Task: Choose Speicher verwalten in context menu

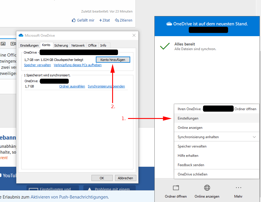Action: [216, 146]
